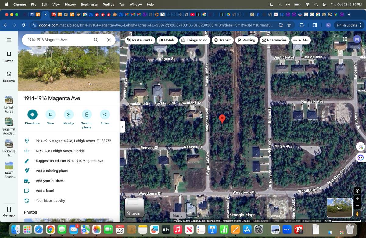Bookmark this page with star icon
Viewport: 366px width, 238px height.
(x=289, y=25)
